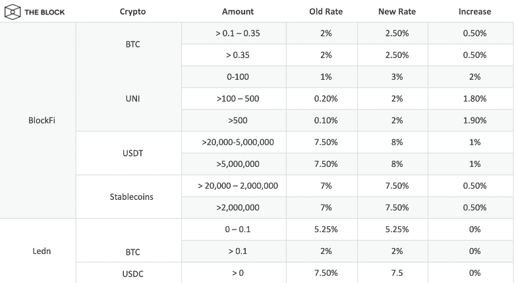Click the UNI crypto cell
This screenshot has width=514, height=283.
(132, 99)
